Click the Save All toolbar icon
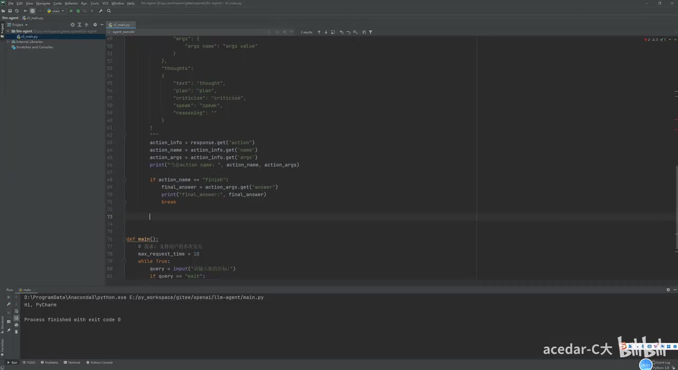Screen dimensions: 678x370 [10, 11]
